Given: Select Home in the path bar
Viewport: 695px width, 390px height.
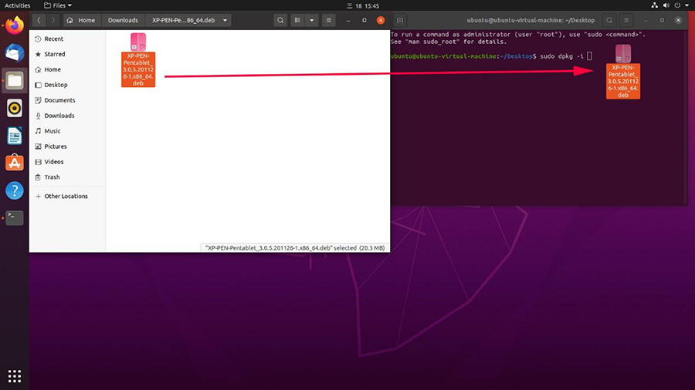Looking at the screenshot, I should [81, 20].
